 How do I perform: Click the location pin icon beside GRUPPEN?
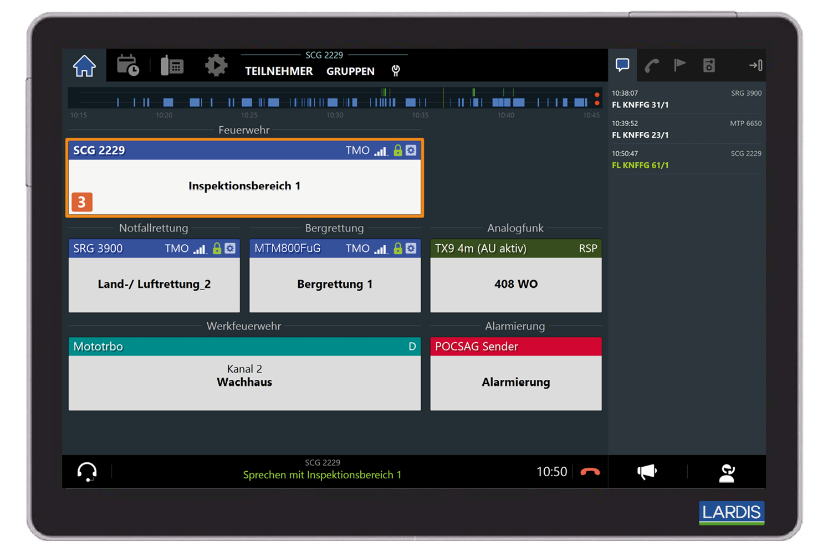coord(396,71)
